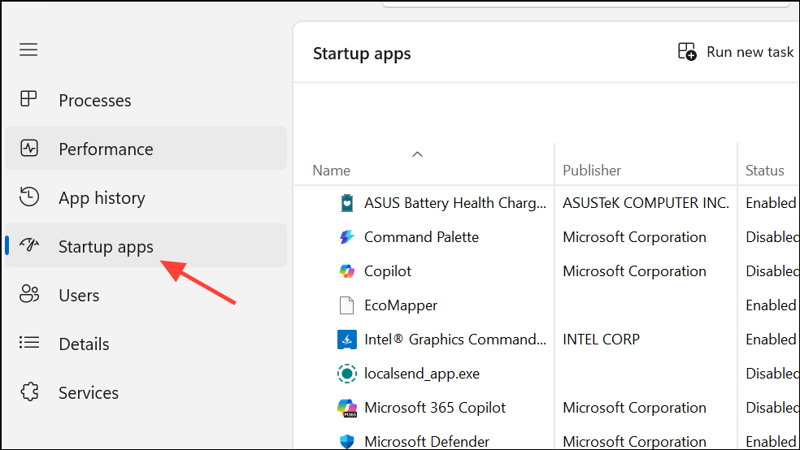This screenshot has height=450, width=800.
Task: Select the Command Palette row
Action: point(546,237)
